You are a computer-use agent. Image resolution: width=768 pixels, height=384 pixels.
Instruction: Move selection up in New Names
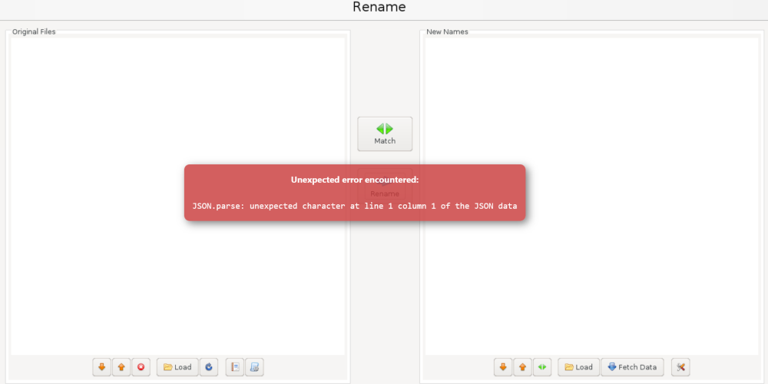(522, 367)
